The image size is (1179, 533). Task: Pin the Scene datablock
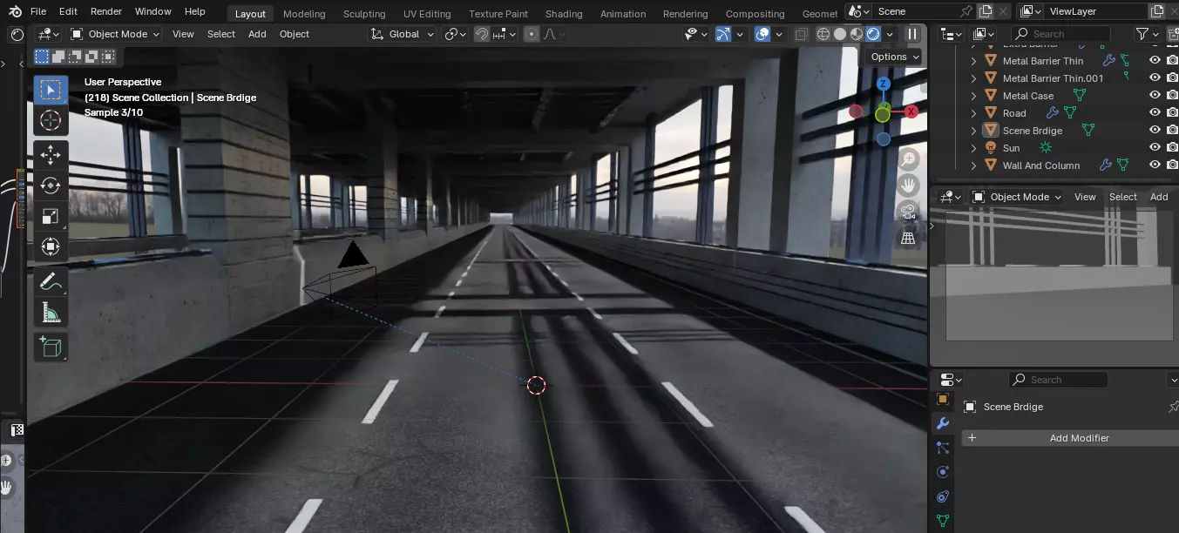click(x=965, y=11)
